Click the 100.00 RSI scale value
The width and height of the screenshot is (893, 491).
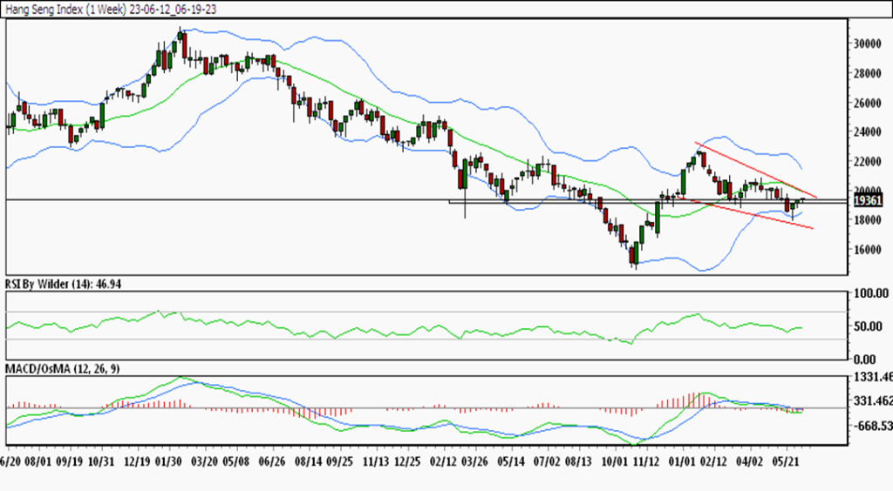[871, 293]
